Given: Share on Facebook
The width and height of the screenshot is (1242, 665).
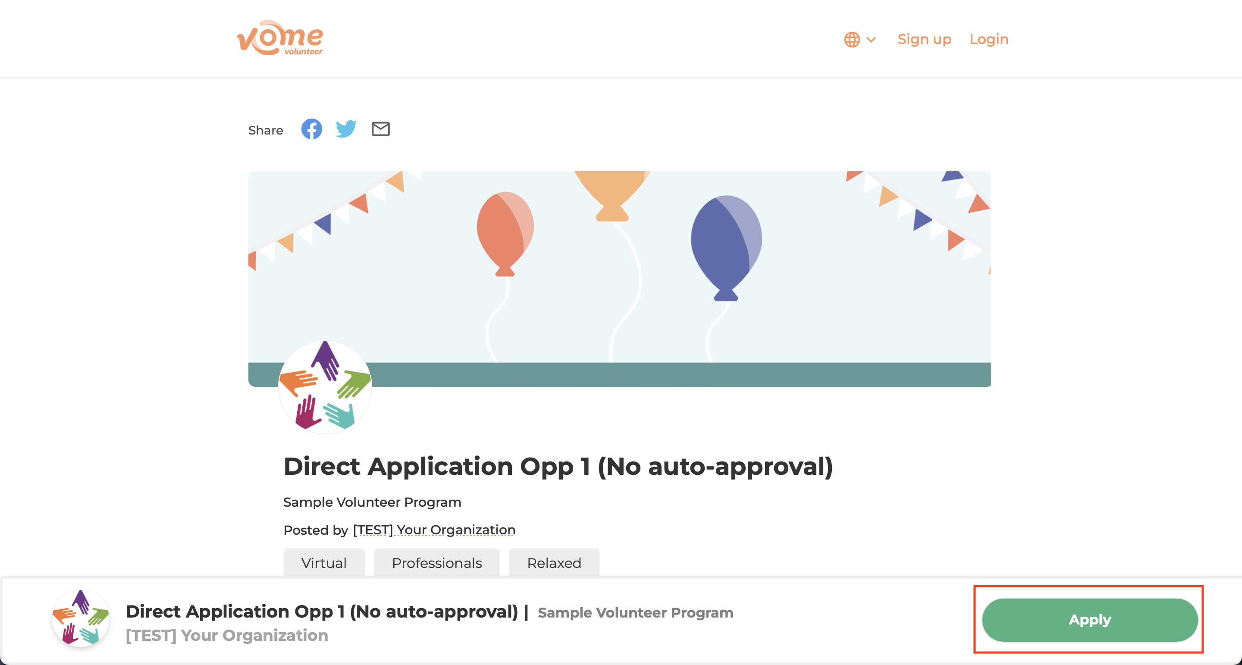Looking at the screenshot, I should pyautogui.click(x=311, y=129).
